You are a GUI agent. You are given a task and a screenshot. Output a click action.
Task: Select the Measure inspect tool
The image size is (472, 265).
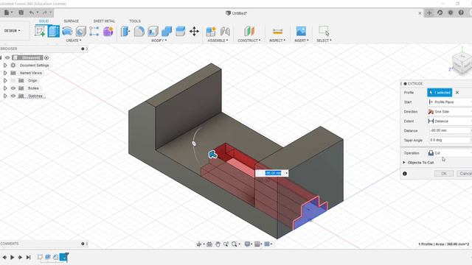(277, 31)
